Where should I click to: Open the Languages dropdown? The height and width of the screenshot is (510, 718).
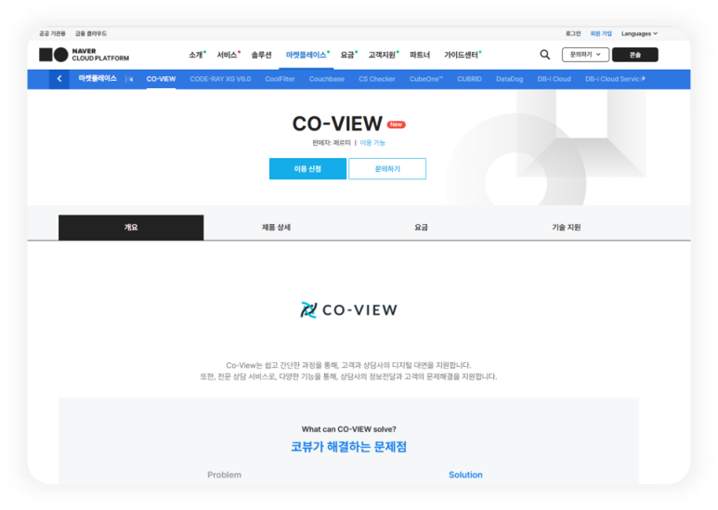click(639, 33)
